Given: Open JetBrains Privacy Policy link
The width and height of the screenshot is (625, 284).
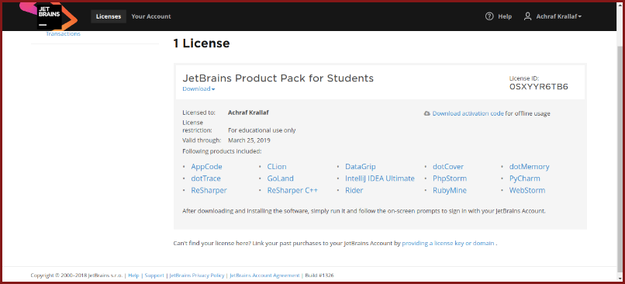Looking at the screenshot, I should tap(198, 275).
